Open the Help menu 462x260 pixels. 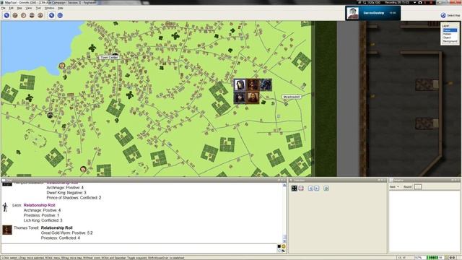(x=61, y=8)
